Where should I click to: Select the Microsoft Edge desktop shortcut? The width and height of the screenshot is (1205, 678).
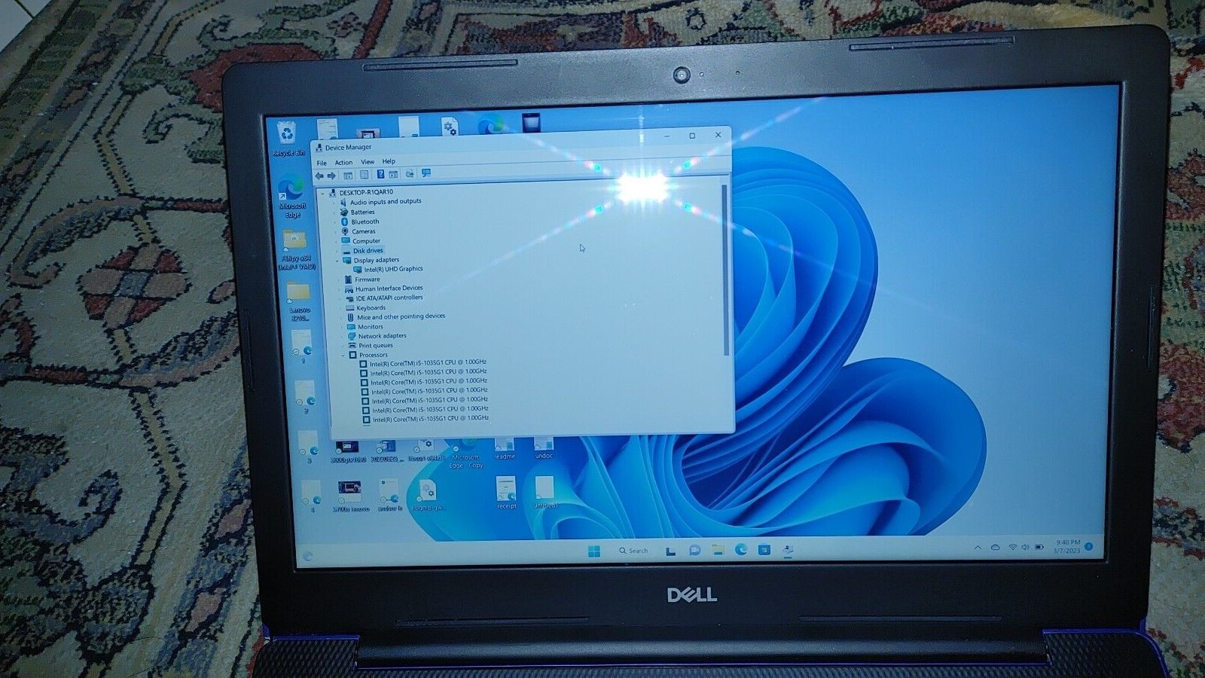(x=291, y=197)
